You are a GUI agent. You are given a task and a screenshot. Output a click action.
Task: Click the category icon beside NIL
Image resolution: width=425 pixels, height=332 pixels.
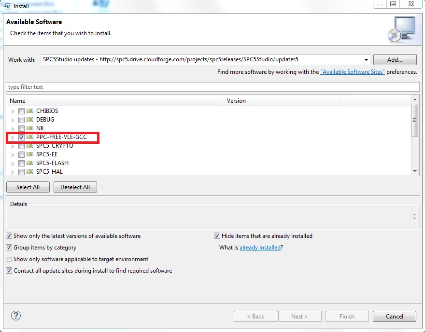[x=30, y=128]
